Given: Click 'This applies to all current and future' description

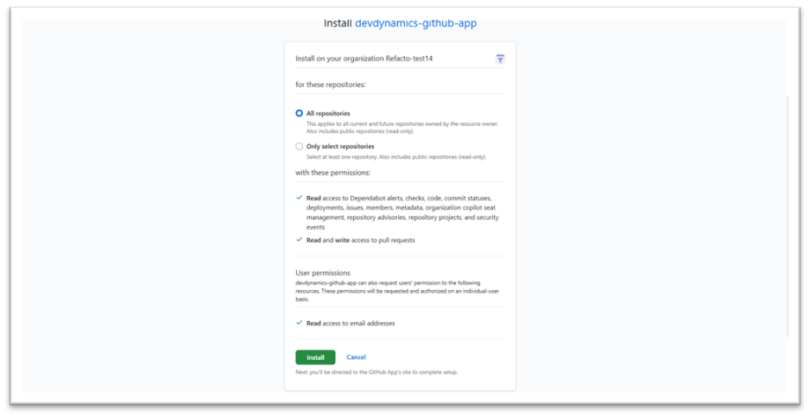Looking at the screenshot, I should [402, 128].
